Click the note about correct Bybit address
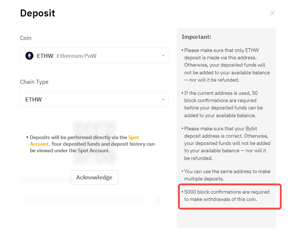This screenshot has height=235, width=291. (x=227, y=143)
